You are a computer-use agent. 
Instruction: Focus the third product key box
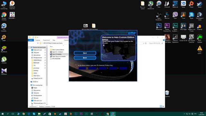pos(103,68)
